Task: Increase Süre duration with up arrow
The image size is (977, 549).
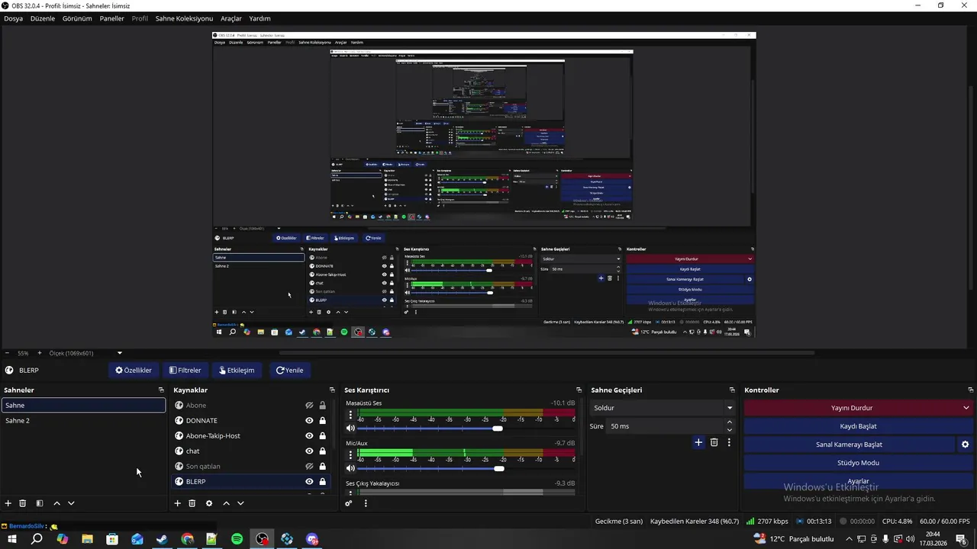Action: [x=729, y=422]
